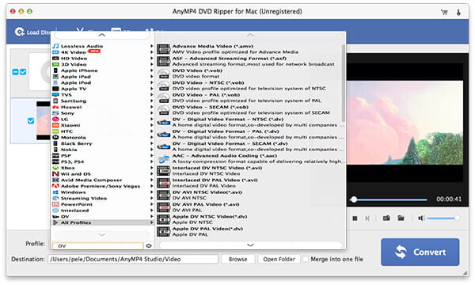Screen dimensions: 475x285
Task: Skip to next frame in the player
Action: pos(367,218)
